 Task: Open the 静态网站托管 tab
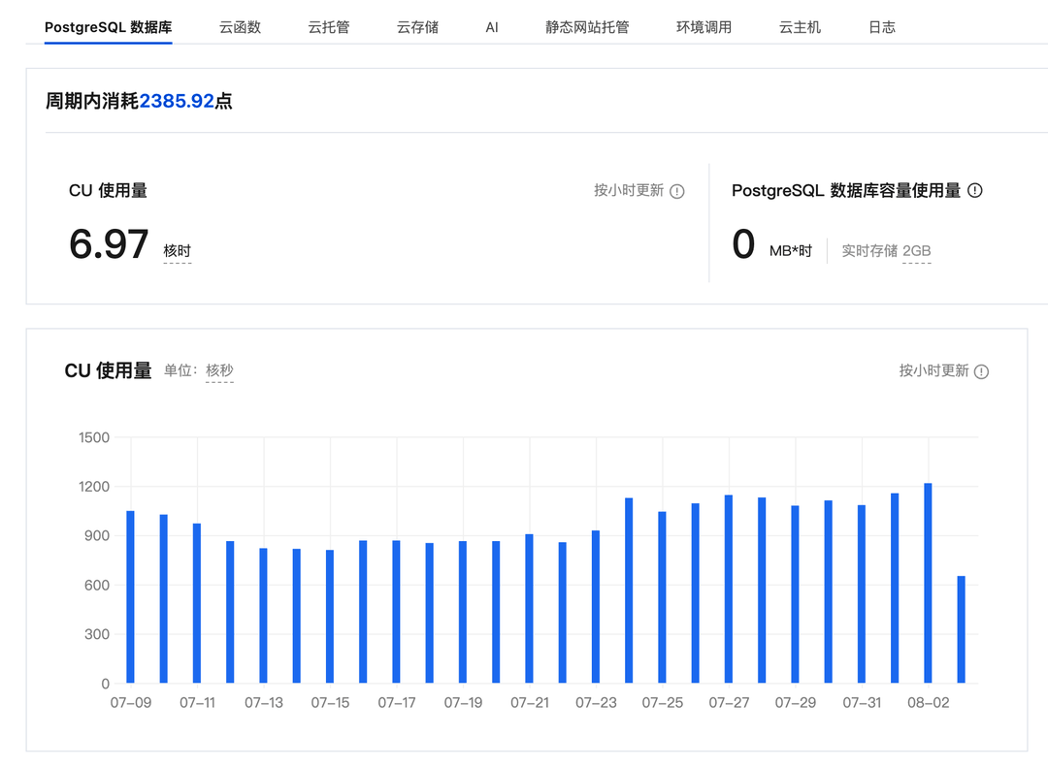(587, 27)
